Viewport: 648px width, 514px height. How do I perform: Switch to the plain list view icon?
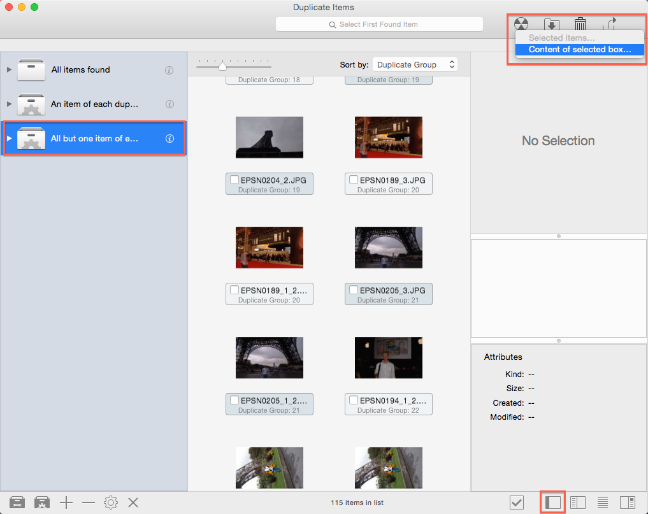(603, 503)
